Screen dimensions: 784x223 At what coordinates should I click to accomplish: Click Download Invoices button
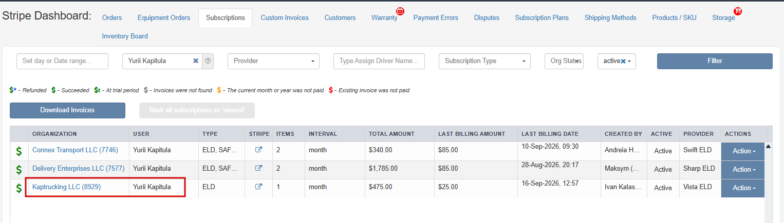pyautogui.click(x=67, y=110)
